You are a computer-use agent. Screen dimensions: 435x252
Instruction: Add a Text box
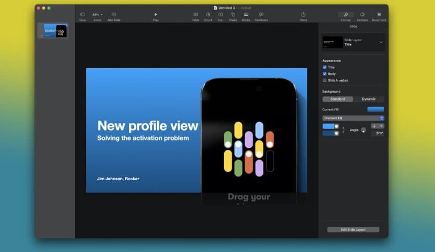221,15
